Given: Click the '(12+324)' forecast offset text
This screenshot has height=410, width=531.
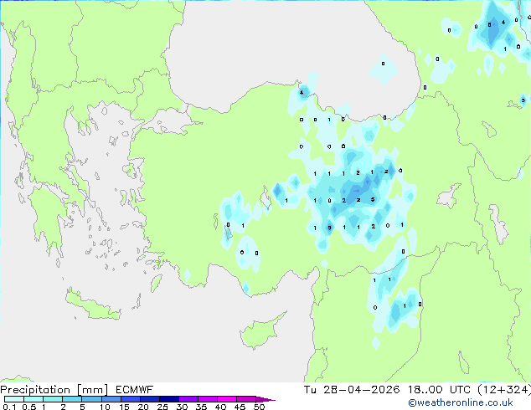Looking at the screenshot, I should pos(504,390).
